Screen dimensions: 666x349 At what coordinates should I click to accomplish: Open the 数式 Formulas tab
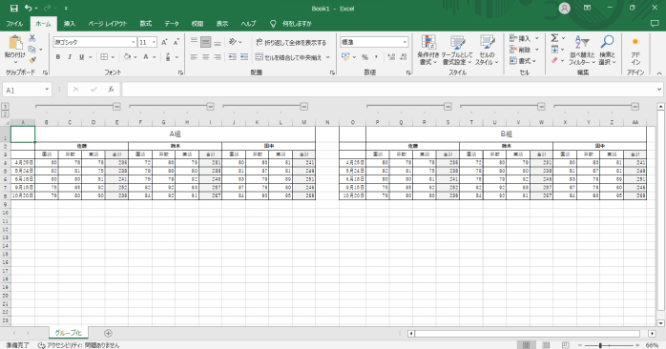point(146,24)
